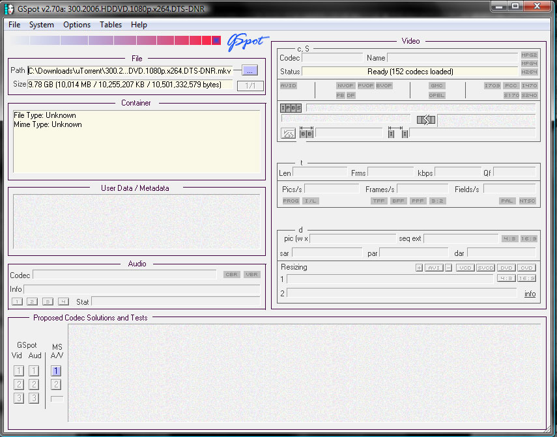Click the PPF indicator
557x437 pixels.
pos(418,201)
